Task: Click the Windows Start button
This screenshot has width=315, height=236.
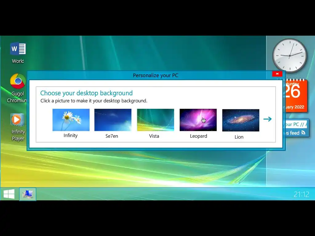Action: tap(9, 194)
